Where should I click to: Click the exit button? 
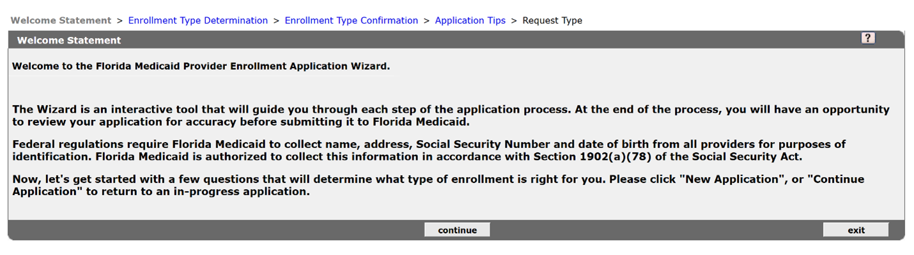(855, 230)
